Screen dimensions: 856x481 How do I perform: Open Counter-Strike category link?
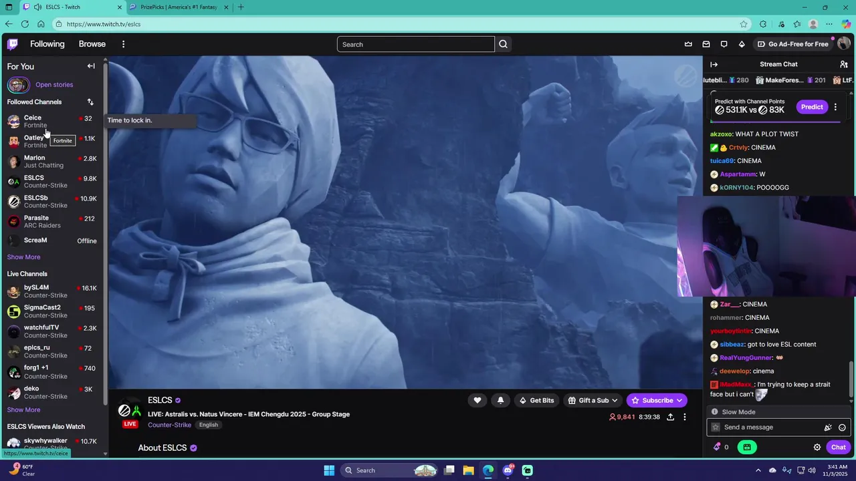[x=169, y=425]
